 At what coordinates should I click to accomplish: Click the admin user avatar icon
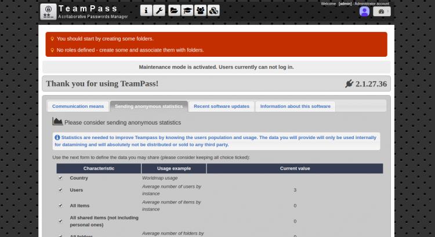[364, 11]
